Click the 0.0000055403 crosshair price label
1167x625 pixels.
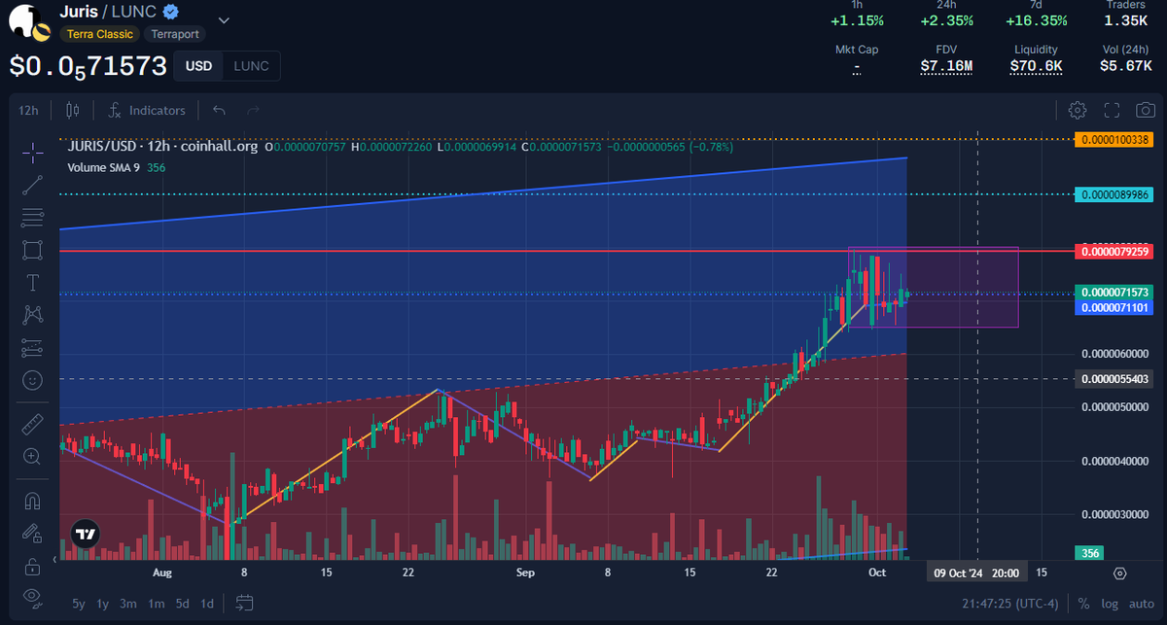[1114, 379]
